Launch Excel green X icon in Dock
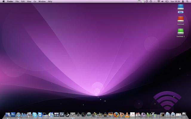The width and height of the screenshot is (191, 119). click(149, 115)
